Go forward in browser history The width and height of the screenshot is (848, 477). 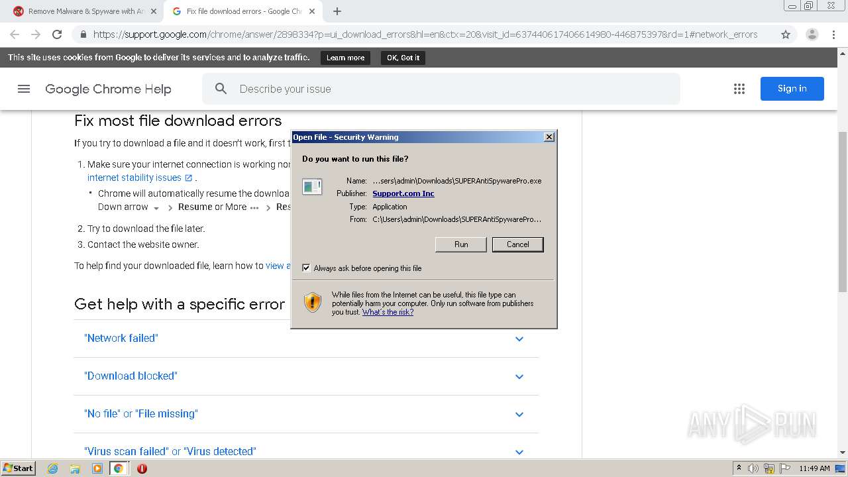coord(36,34)
